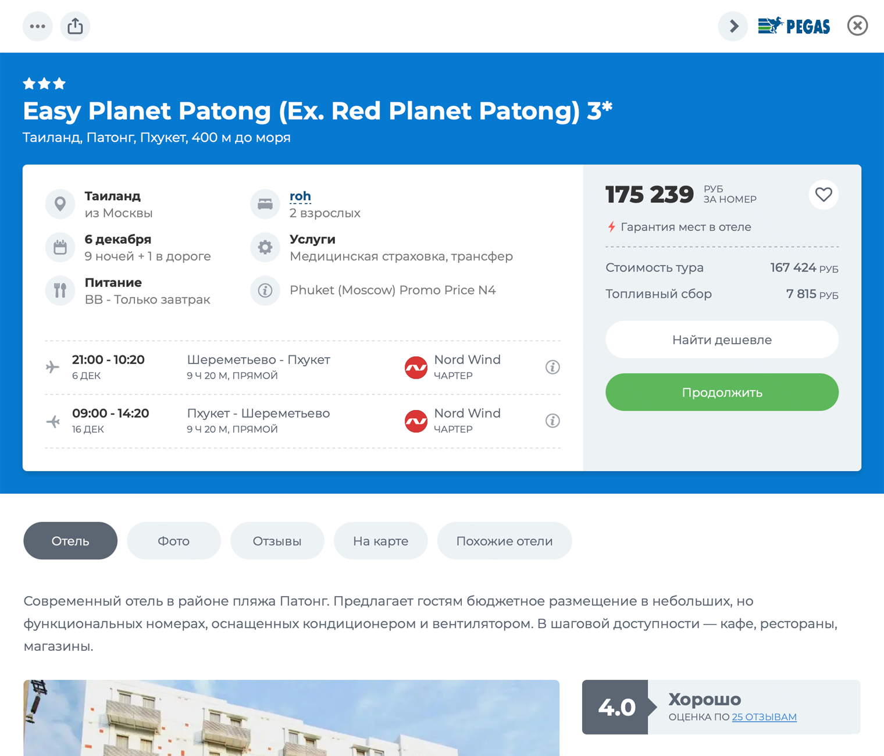
Task: Go to next offer with arrow chevron
Action: 733,26
